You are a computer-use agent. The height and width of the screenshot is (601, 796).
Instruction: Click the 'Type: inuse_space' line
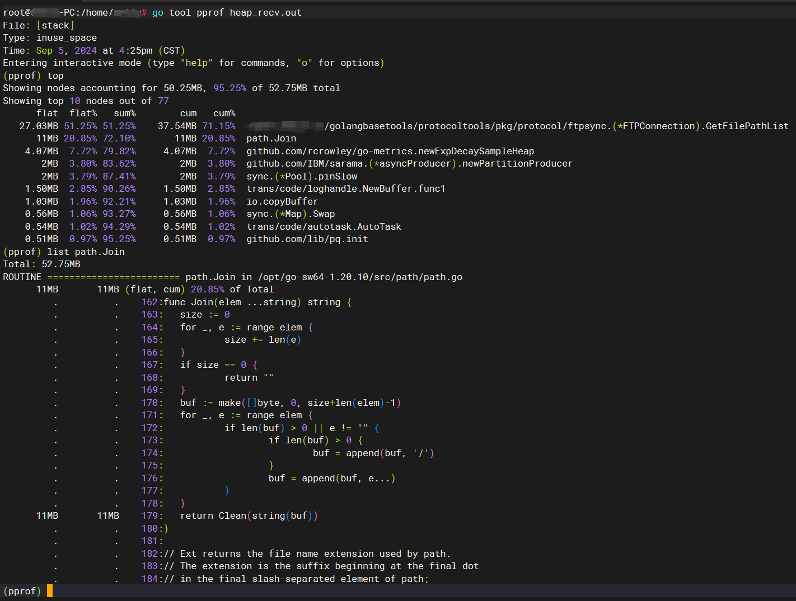tap(50, 37)
